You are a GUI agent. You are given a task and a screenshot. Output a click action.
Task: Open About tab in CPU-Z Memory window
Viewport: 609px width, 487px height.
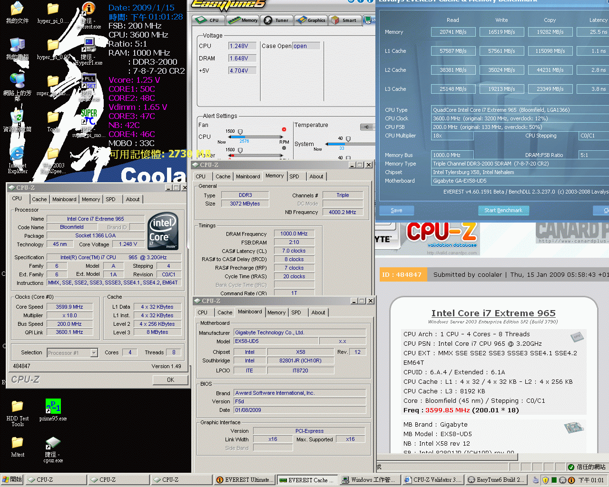tap(316, 176)
